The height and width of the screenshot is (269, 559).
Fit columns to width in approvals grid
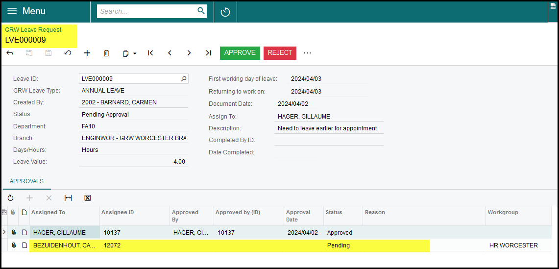tap(68, 198)
